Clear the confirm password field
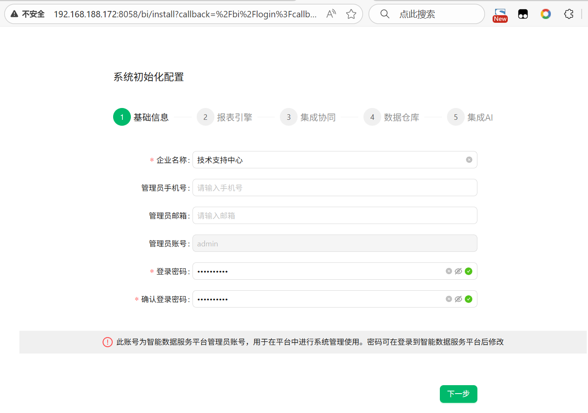The height and width of the screenshot is (413, 588). [449, 299]
